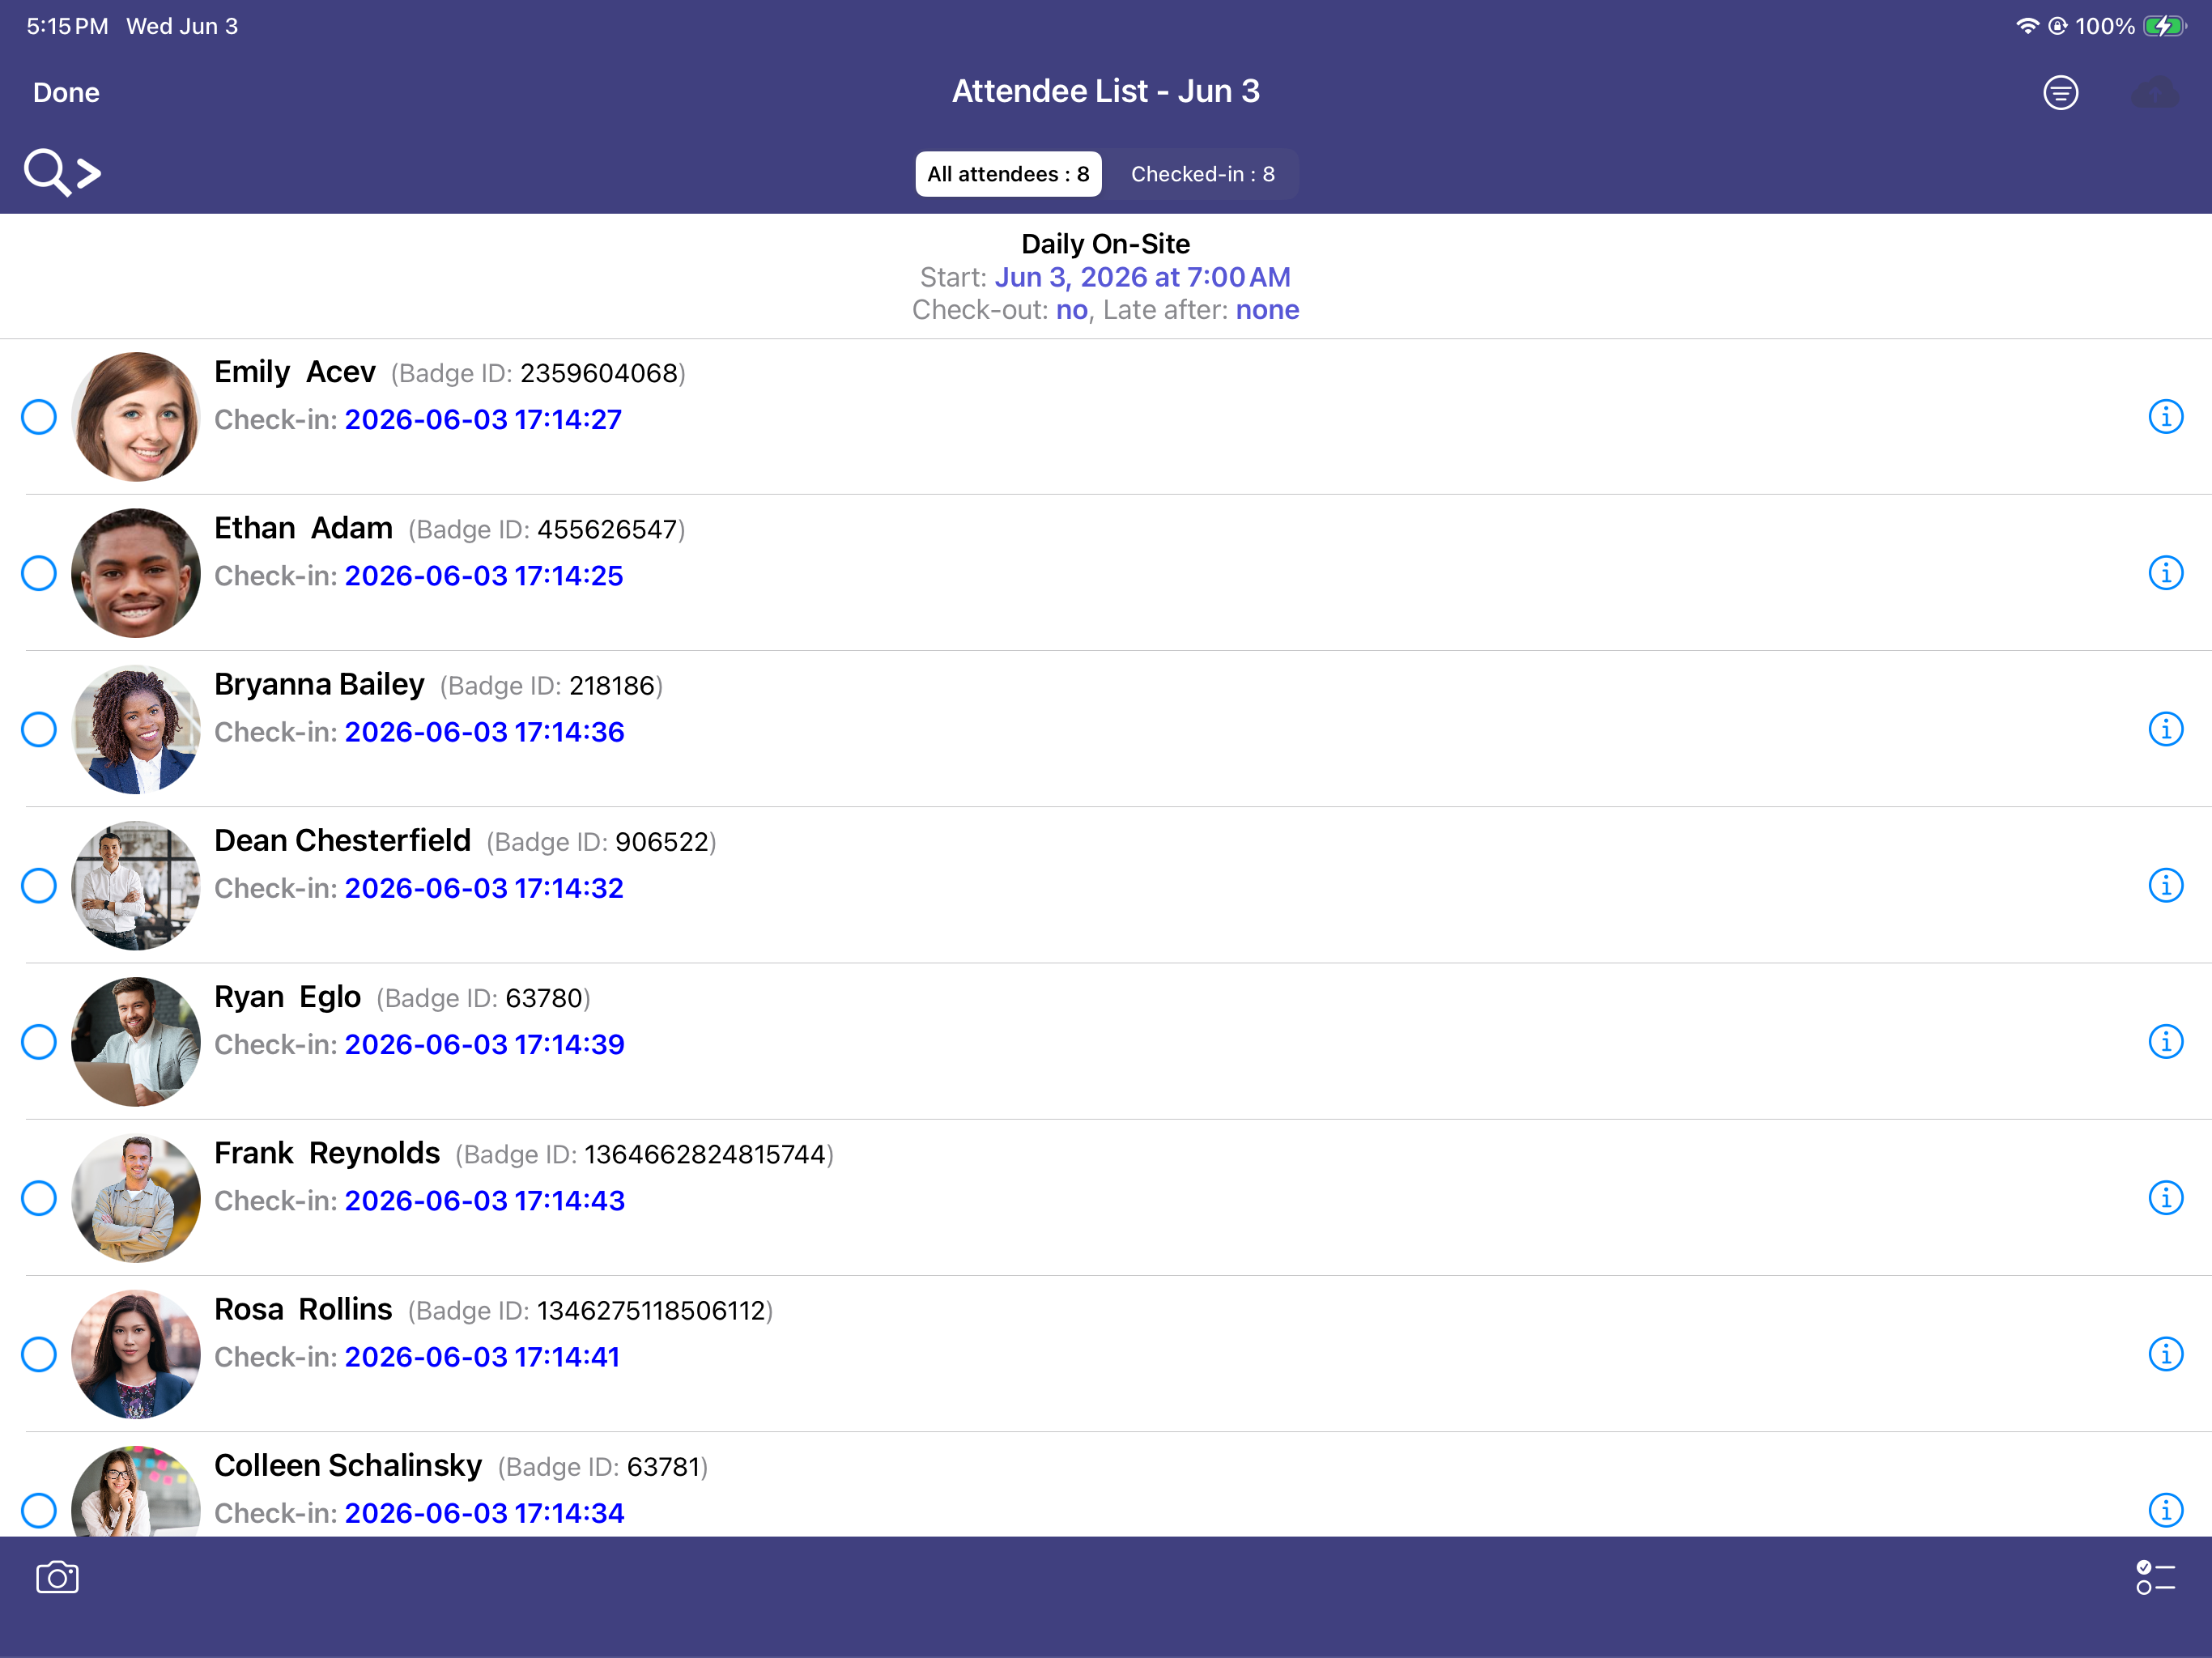Open the camera scanner icon
This screenshot has width=2212, height=1658.
click(x=57, y=1577)
